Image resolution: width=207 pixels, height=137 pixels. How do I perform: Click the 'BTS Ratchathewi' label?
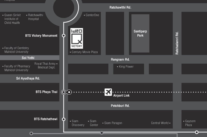point(46,119)
